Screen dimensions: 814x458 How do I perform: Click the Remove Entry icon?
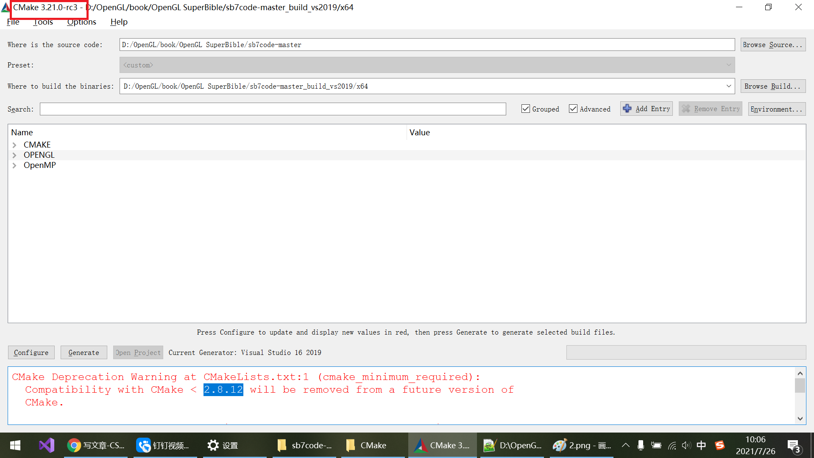point(686,109)
